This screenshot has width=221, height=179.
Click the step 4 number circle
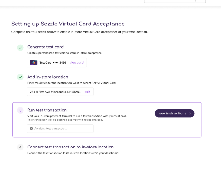(x=20, y=147)
